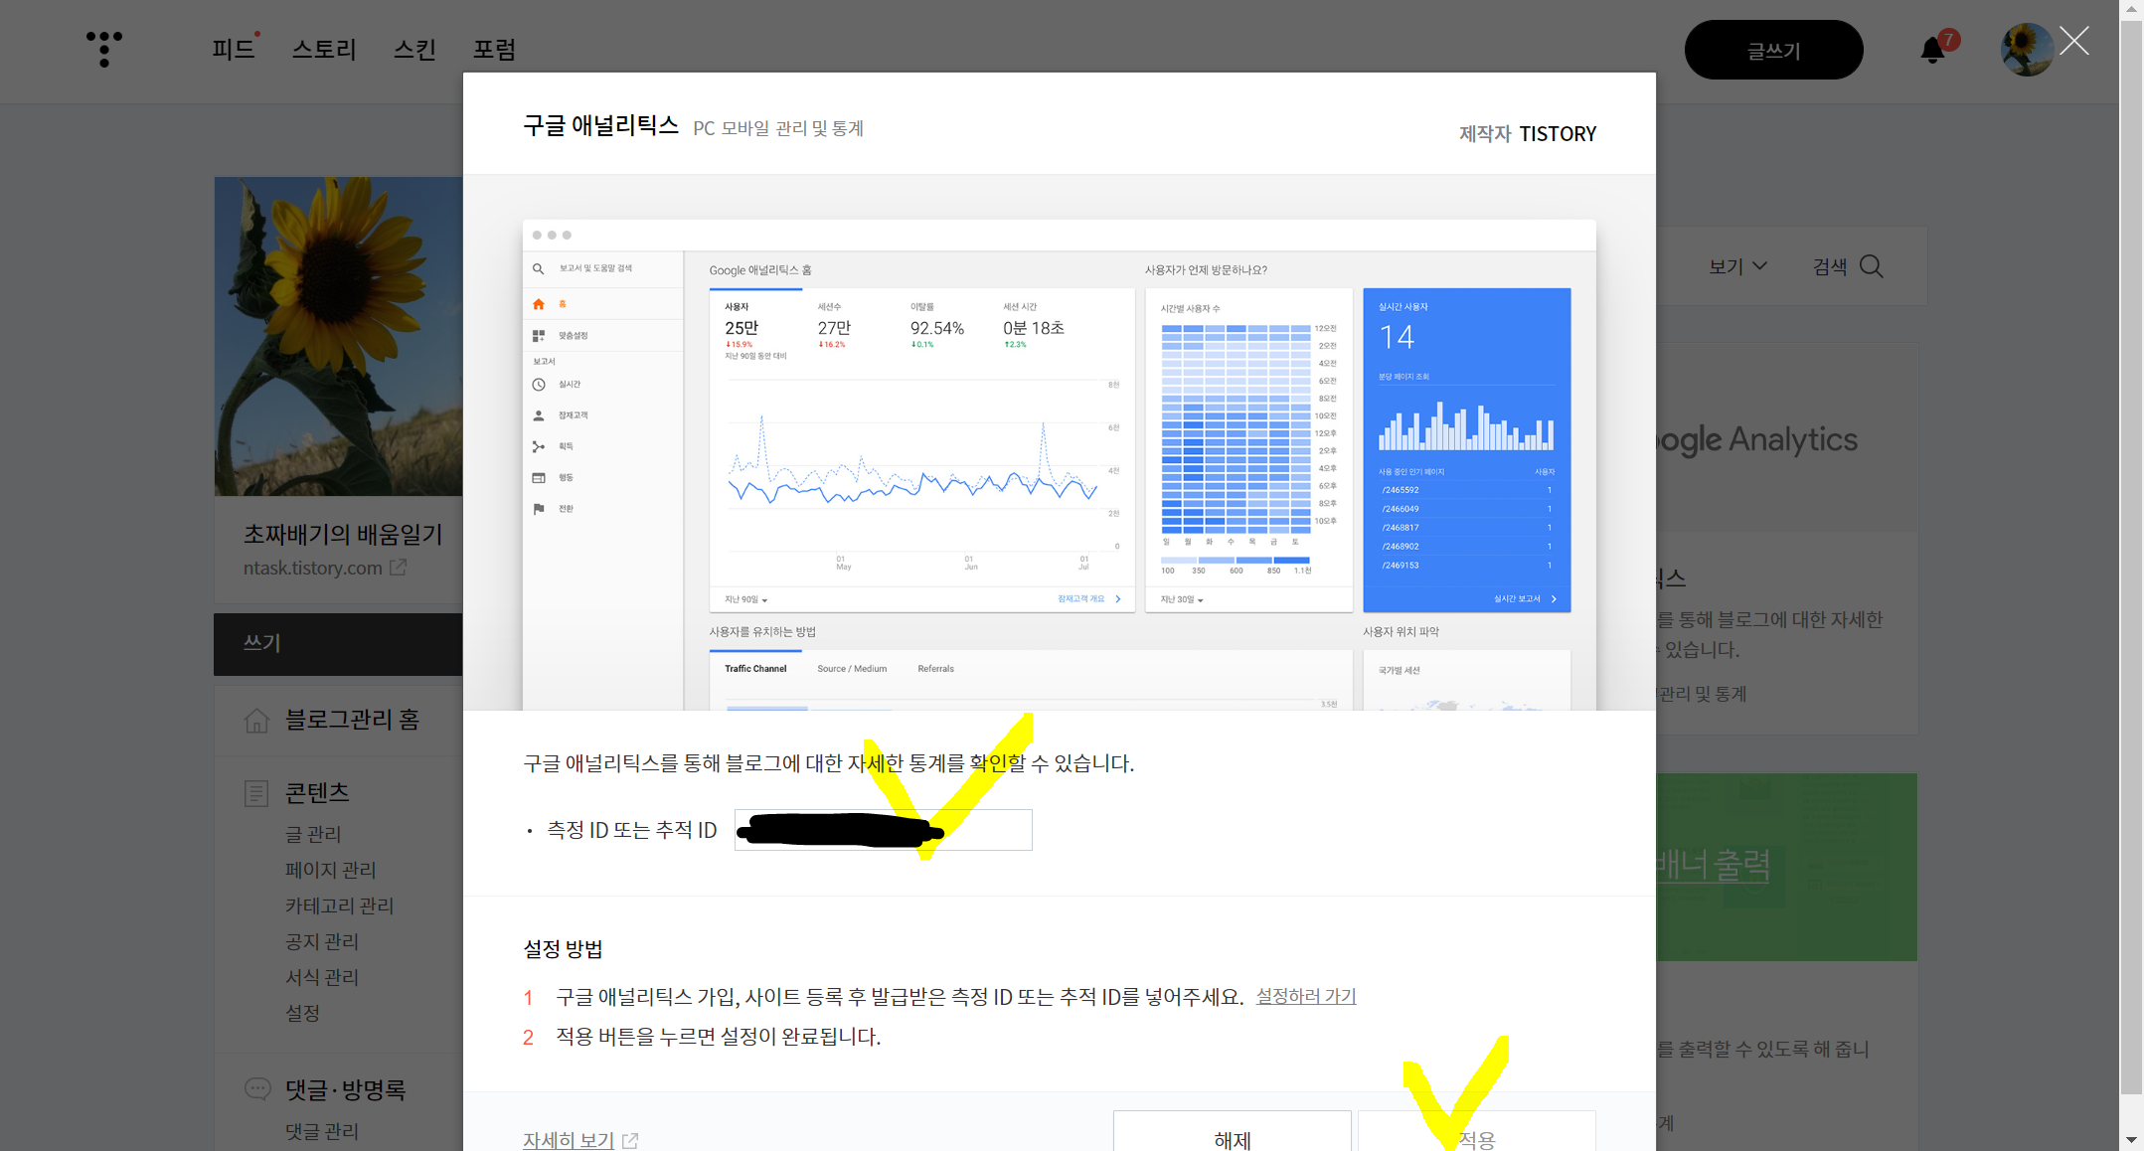
Task: Open 카테고리 관리 in sidebar
Action: click(340, 905)
